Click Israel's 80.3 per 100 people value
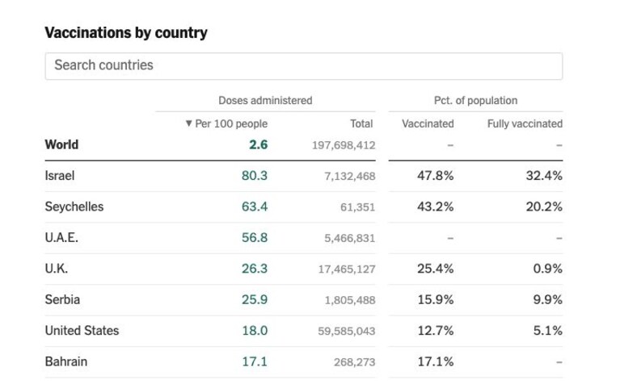This screenshot has width=620, height=384. [255, 176]
